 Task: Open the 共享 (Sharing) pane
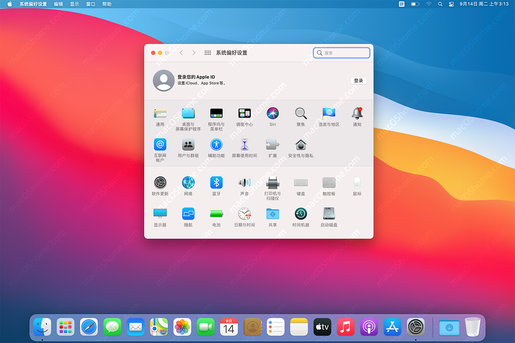[273, 214]
